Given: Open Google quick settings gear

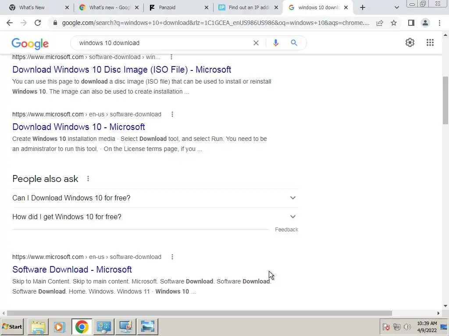Looking at the screenshot, I should (x=410, y=42).
